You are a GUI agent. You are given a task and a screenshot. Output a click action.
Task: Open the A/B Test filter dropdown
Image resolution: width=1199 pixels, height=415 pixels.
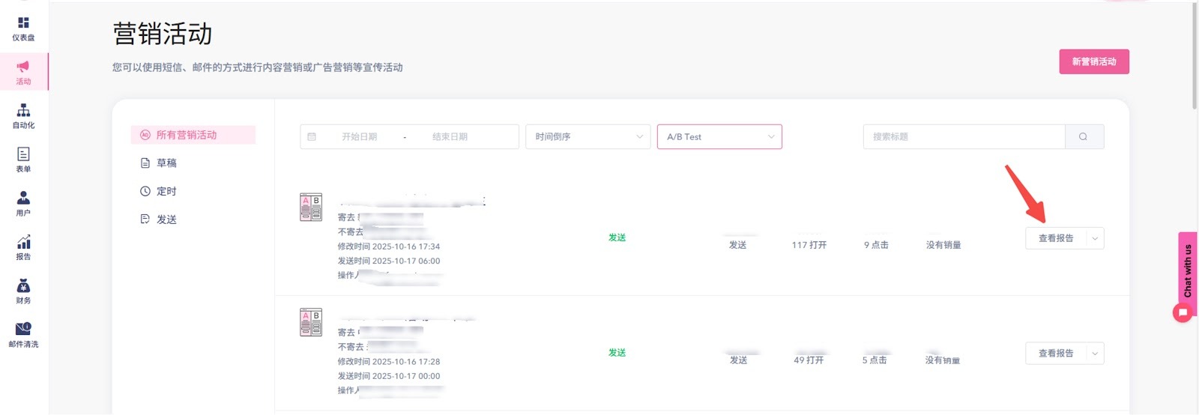(719, 137)
